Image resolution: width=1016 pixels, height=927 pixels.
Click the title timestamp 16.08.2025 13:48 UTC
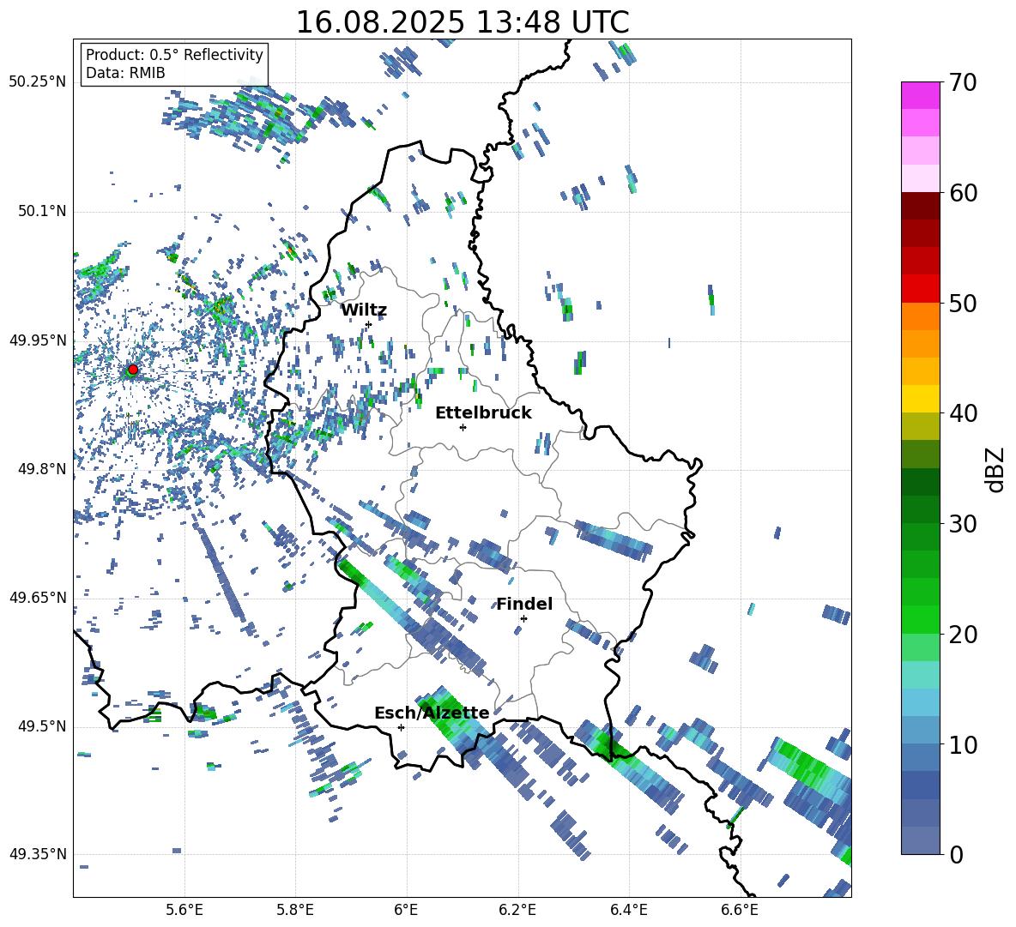[463, 22]
